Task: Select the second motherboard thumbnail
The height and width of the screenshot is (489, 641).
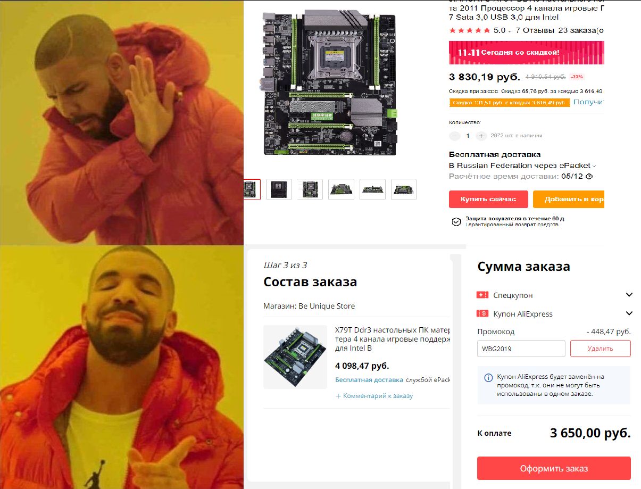Action: coord(279,189)
